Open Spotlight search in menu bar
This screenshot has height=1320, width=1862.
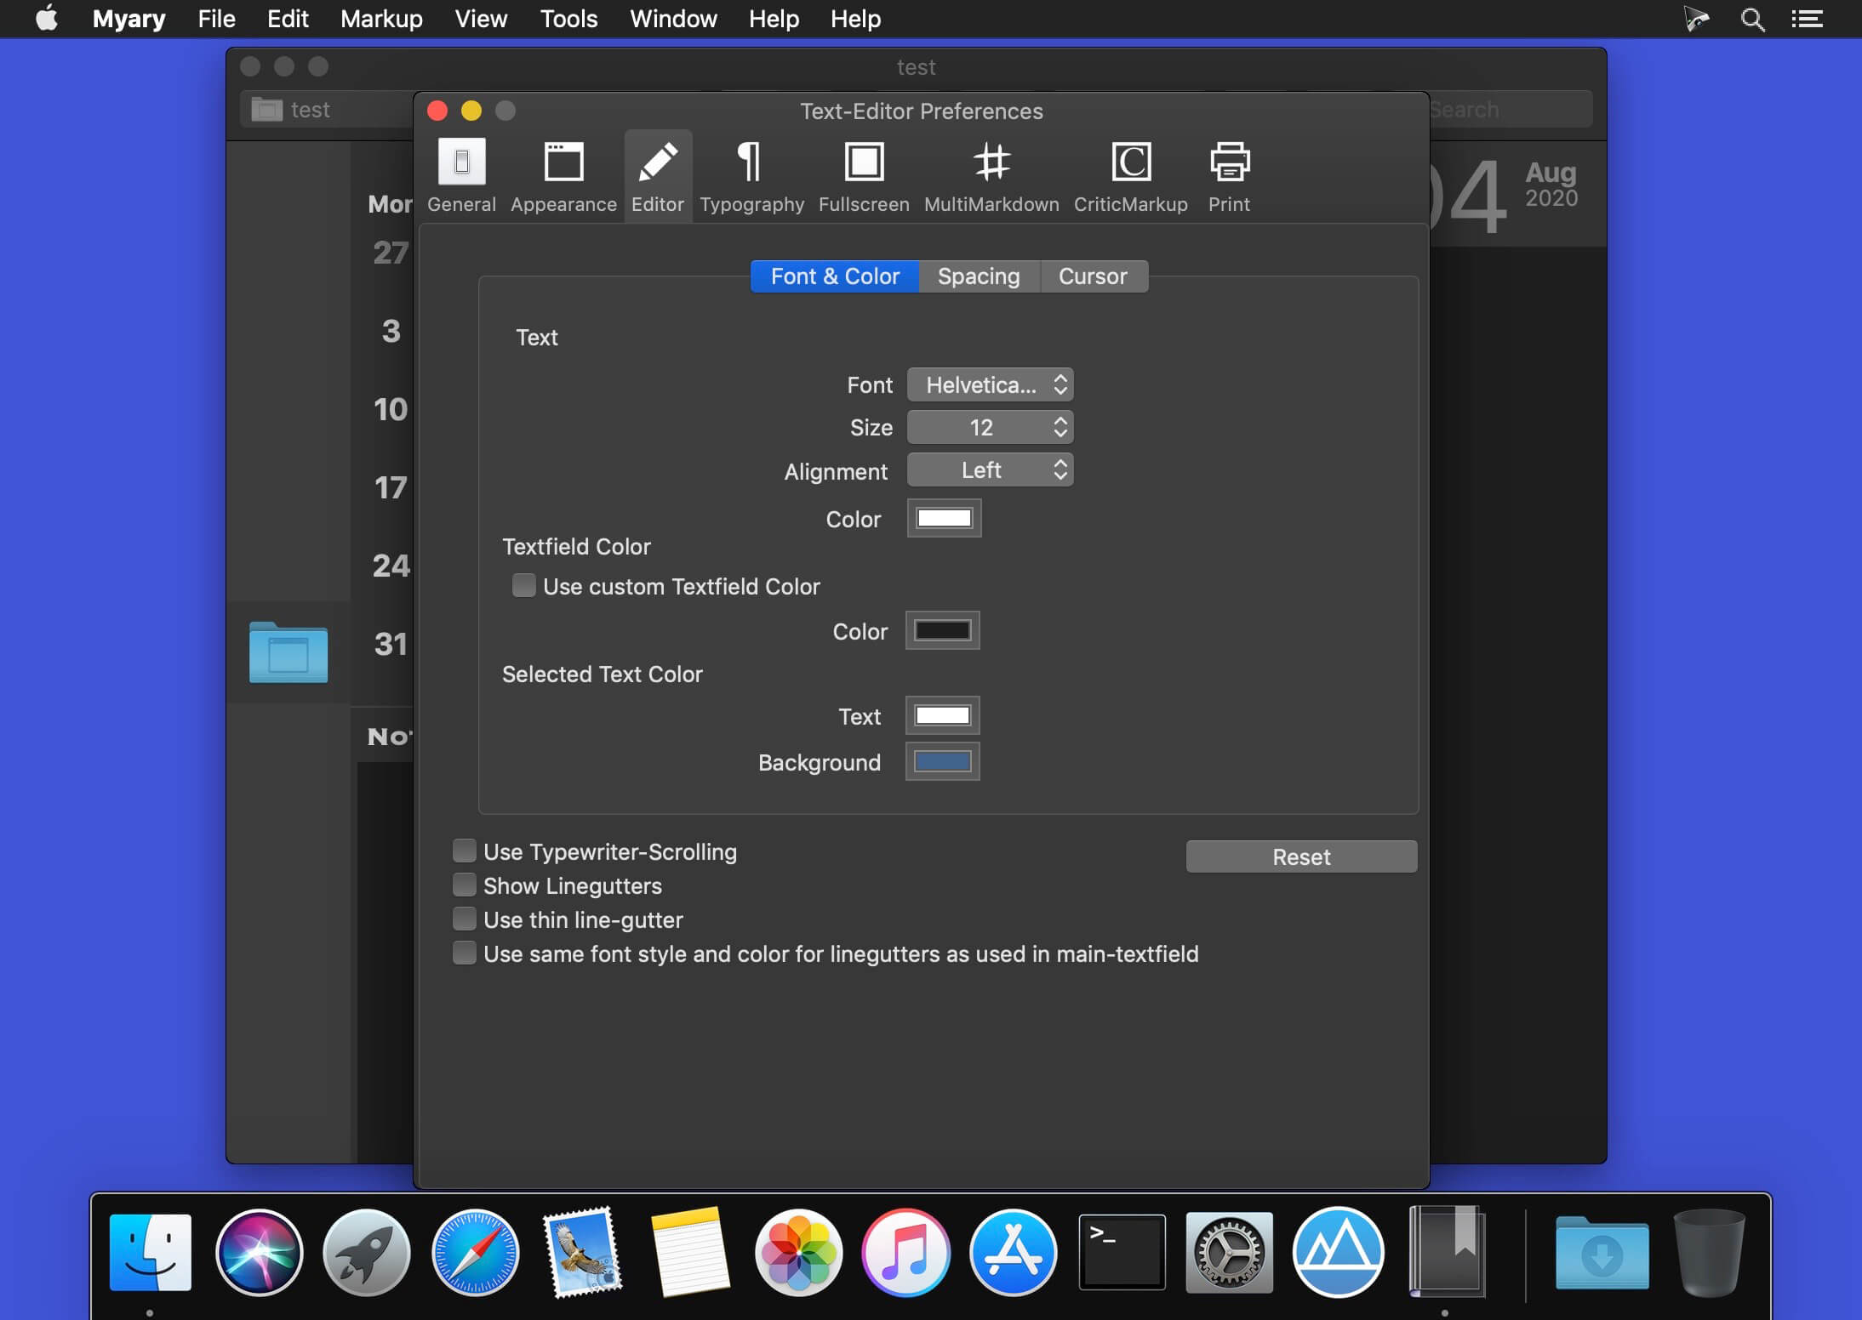(1752, 19)
